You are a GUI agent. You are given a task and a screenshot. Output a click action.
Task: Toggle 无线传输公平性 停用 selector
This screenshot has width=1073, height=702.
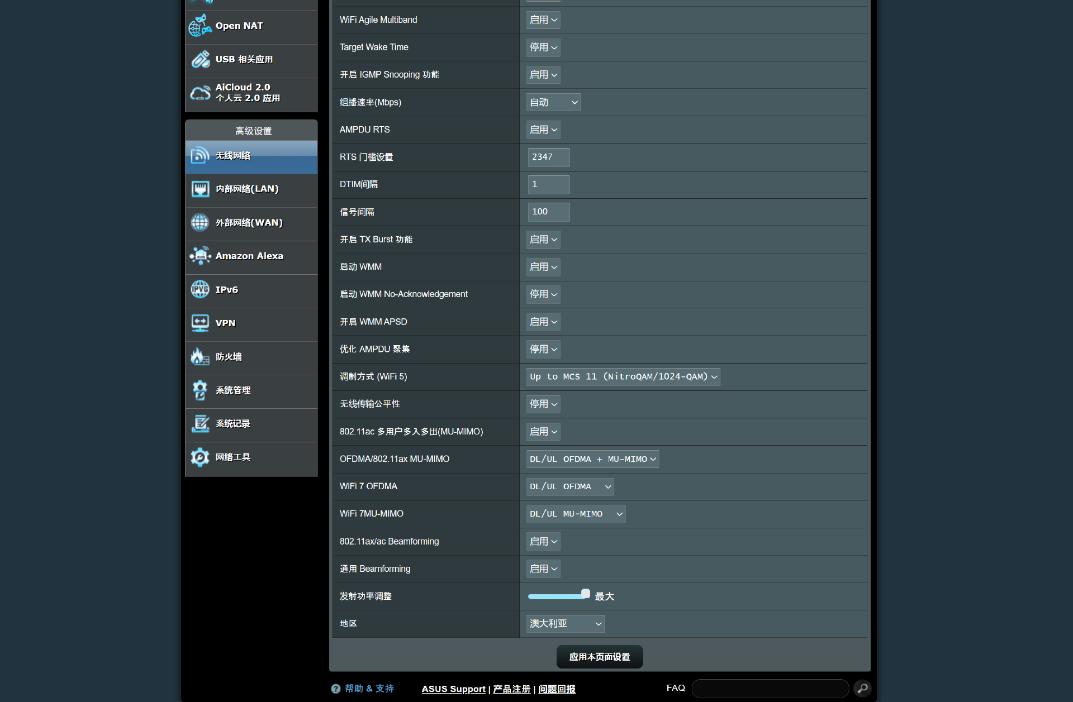point(543,404)
